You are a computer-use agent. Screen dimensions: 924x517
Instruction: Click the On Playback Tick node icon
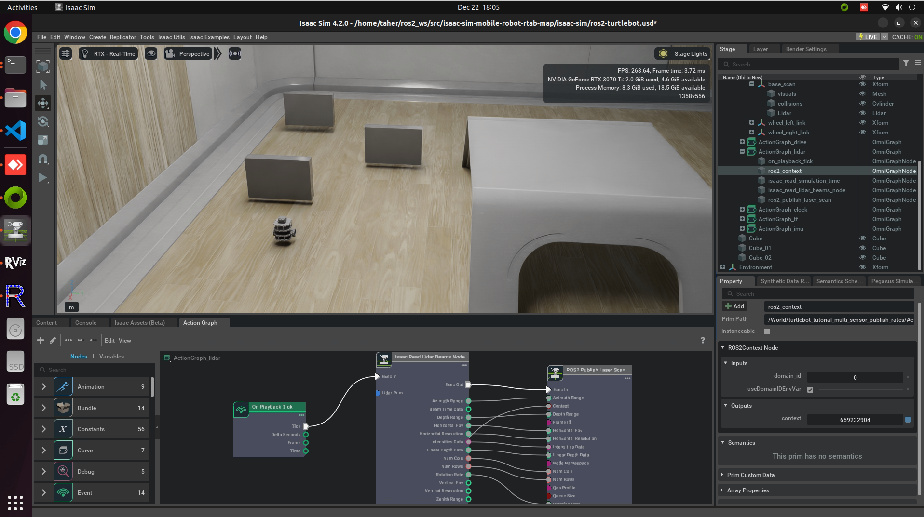pos(241,410)
